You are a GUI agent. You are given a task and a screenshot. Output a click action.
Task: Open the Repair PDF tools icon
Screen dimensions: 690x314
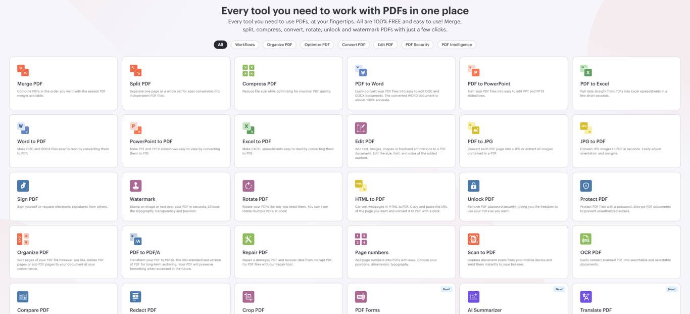tap(248, 239)
